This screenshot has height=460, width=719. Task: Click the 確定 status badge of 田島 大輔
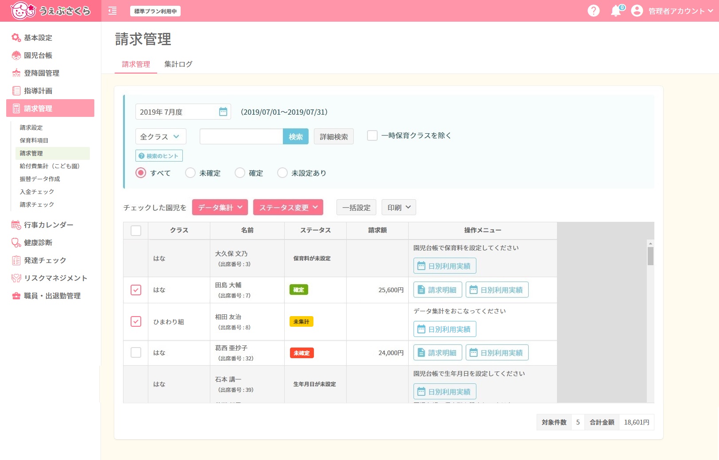coord(299,290)
